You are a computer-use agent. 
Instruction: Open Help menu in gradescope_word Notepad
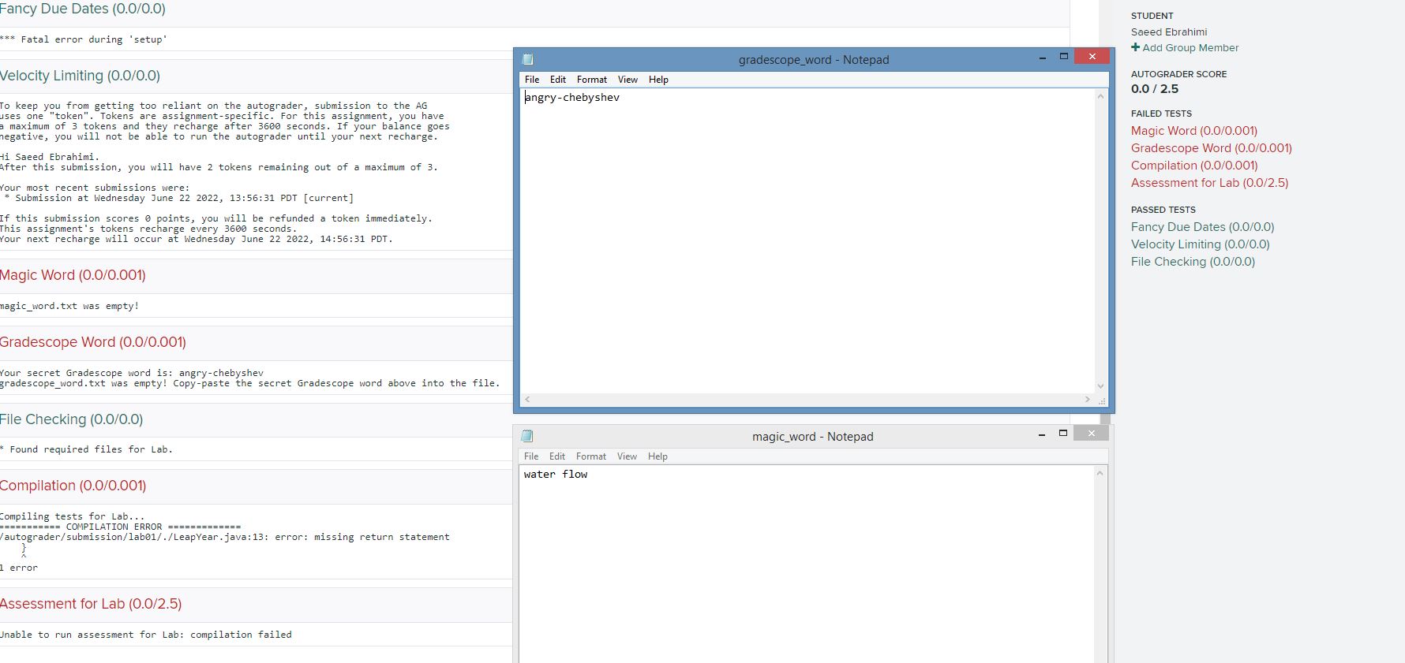[x=658, y=80]
